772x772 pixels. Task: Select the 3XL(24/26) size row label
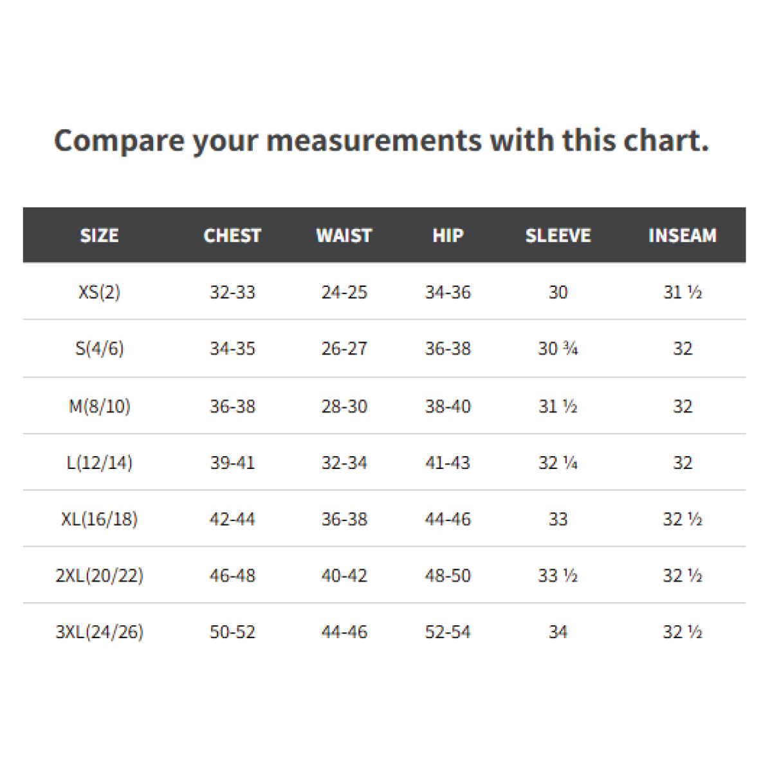pos(99,632)
